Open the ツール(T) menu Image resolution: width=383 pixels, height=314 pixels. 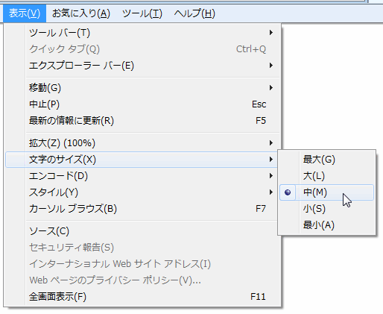pyautogui.click(x=142, y=13)
